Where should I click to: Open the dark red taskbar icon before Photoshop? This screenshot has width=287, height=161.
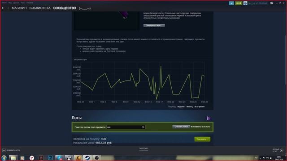41,158
